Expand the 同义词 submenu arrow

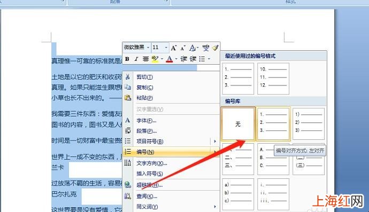(x=214, y=207)
